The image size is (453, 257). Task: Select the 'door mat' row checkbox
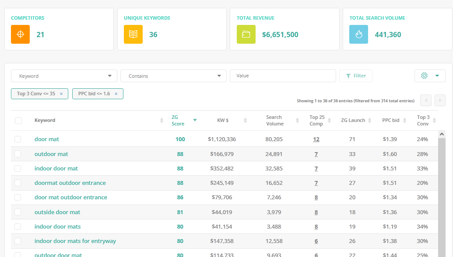pyautogui.click(x=18, y=139)
